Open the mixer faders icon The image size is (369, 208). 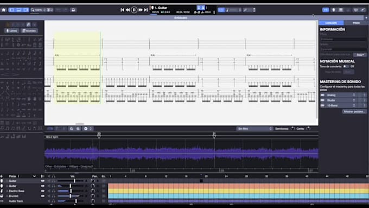(x=356, y=10)
